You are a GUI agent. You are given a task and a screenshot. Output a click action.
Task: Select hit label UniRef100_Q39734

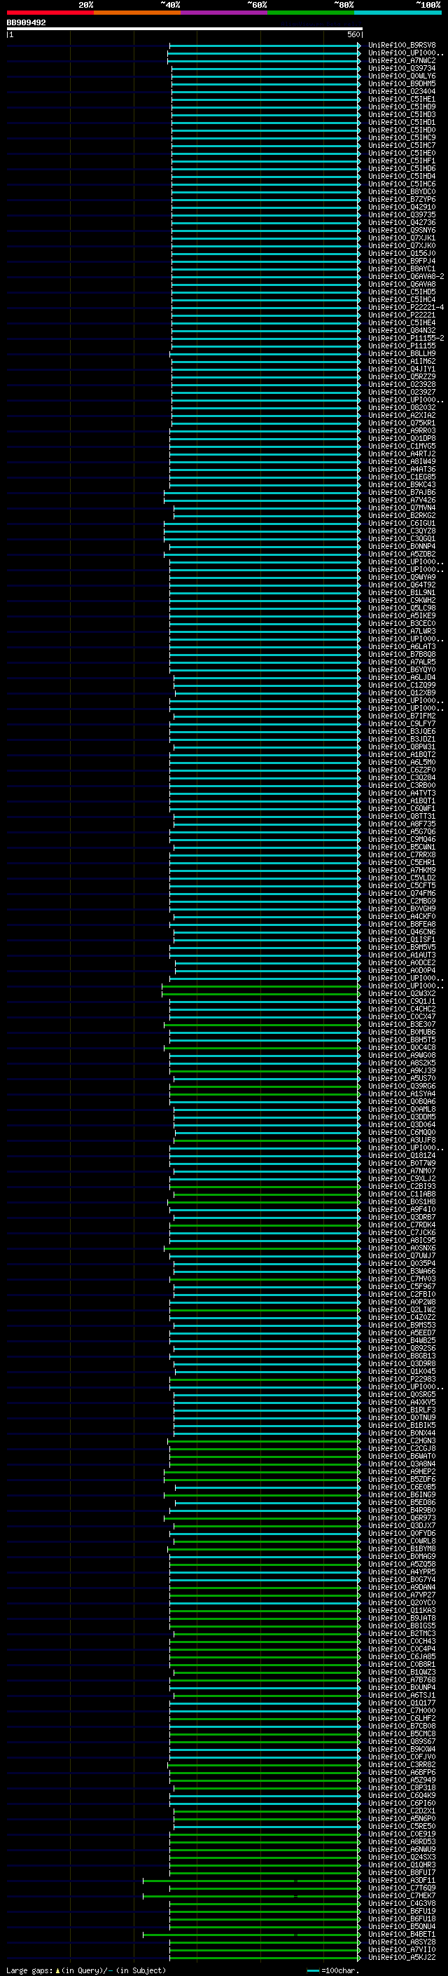(x=401, y=68)
